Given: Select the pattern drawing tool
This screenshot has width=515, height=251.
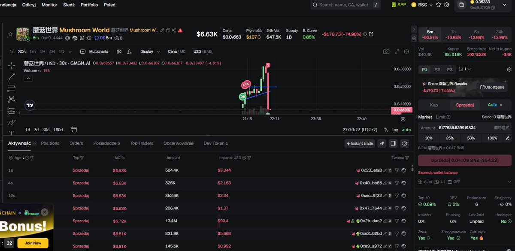Looking at the screenshot, I should pos(12,100).
